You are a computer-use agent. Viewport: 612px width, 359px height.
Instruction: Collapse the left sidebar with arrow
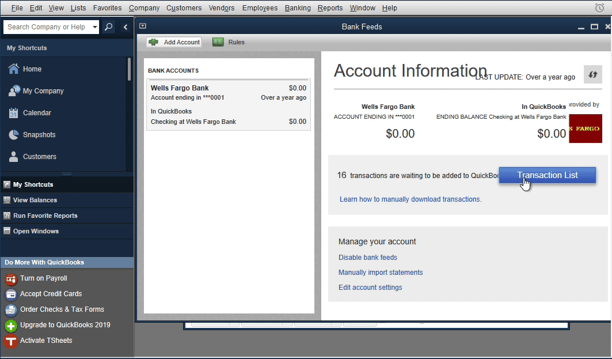click(126, 27)
